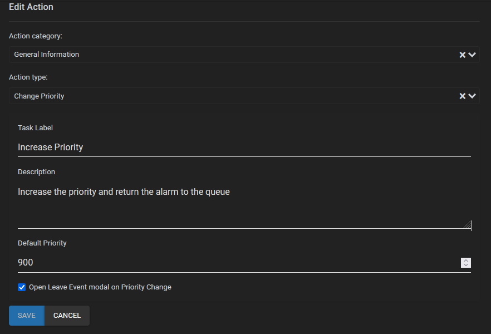Viewport: 491px width, 334px height.
Task: Open the Change Priority combo box
Action: 223,96
